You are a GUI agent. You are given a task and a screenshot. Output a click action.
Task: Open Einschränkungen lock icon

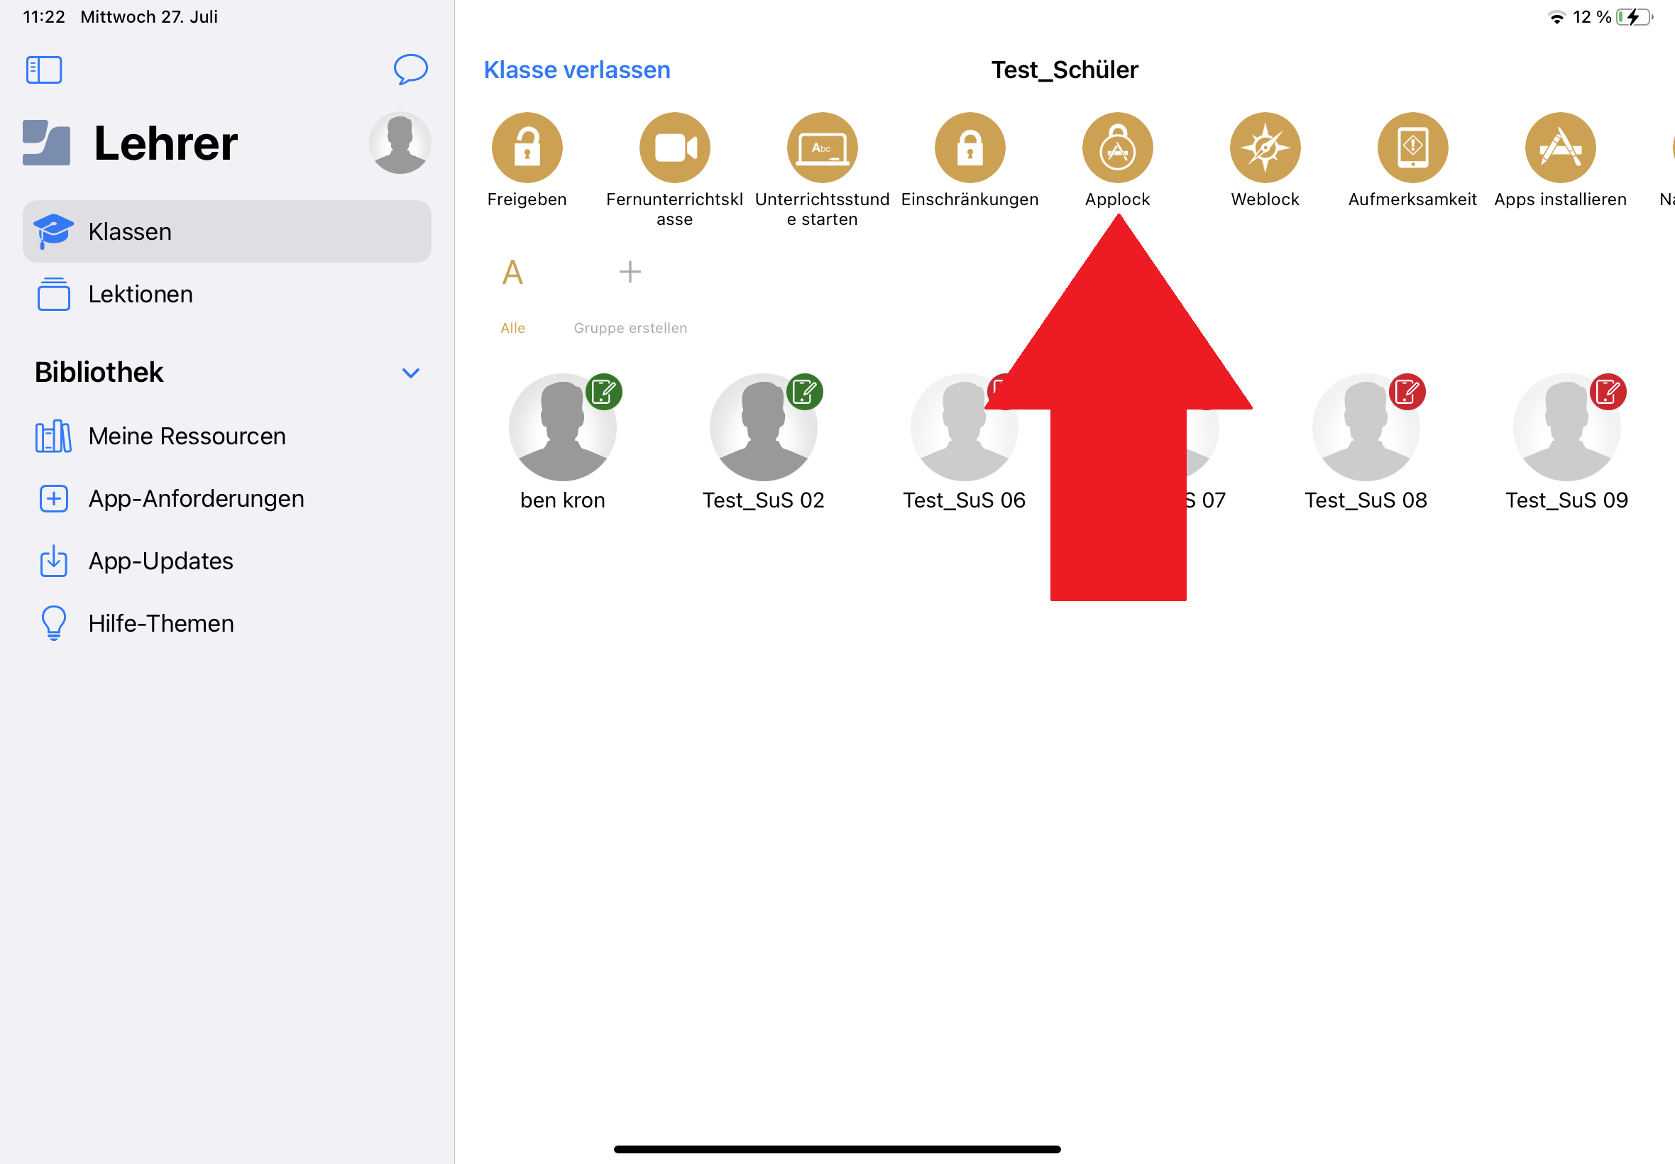pyautogui.click(x=970, y=148)
